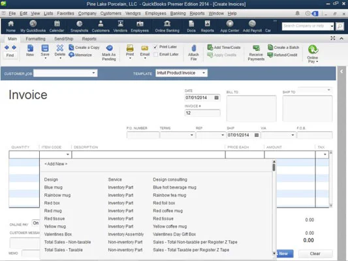Open the Tax column dropdown

325,155
